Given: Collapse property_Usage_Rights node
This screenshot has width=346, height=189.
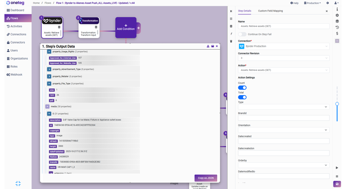Looking at the screenshot, I should 49,52.
